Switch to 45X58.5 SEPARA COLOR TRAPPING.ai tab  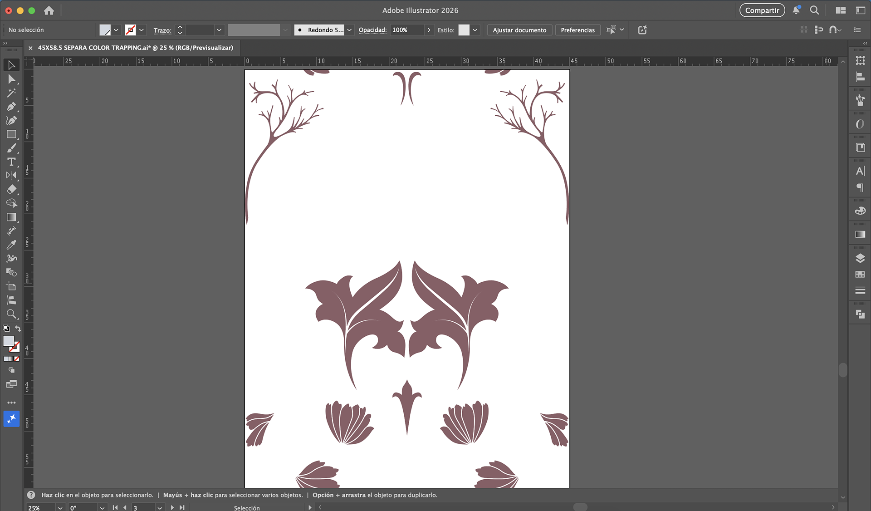(135, 48)
